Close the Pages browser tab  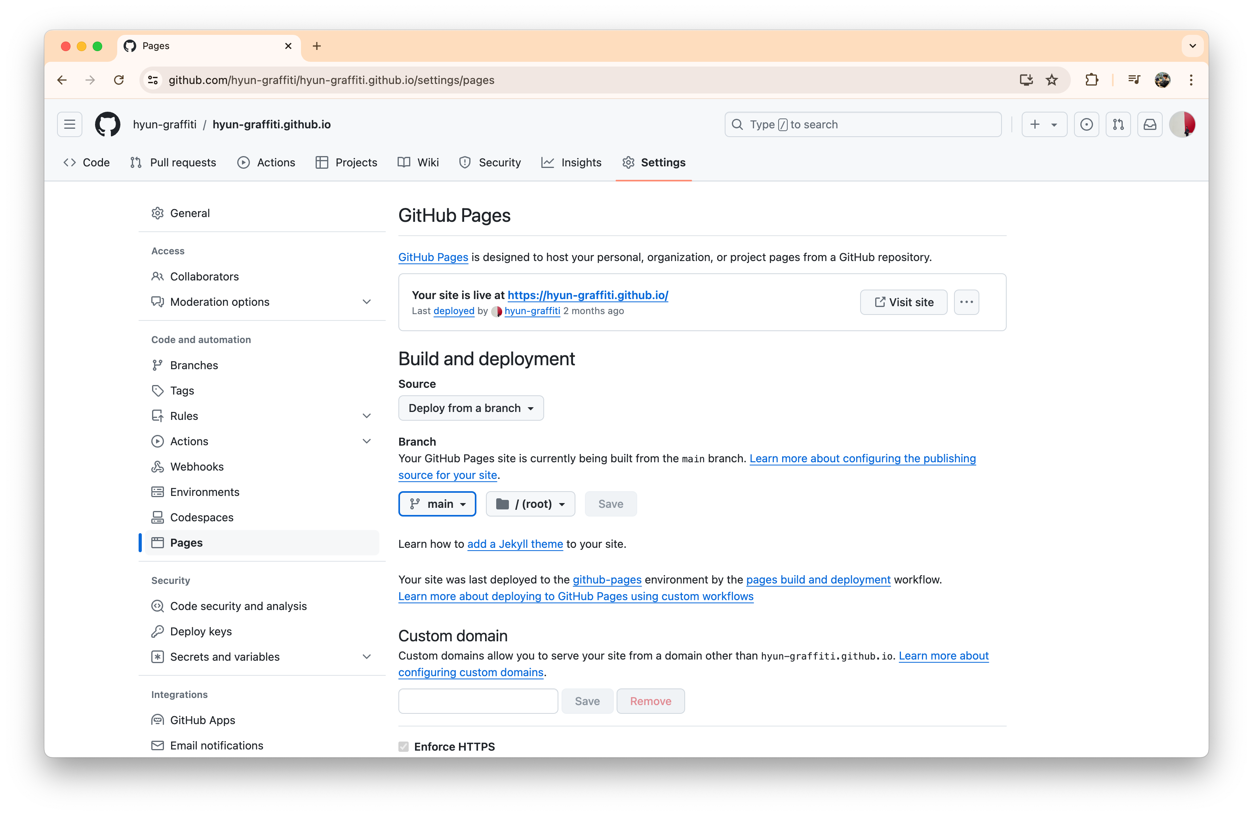288,46
